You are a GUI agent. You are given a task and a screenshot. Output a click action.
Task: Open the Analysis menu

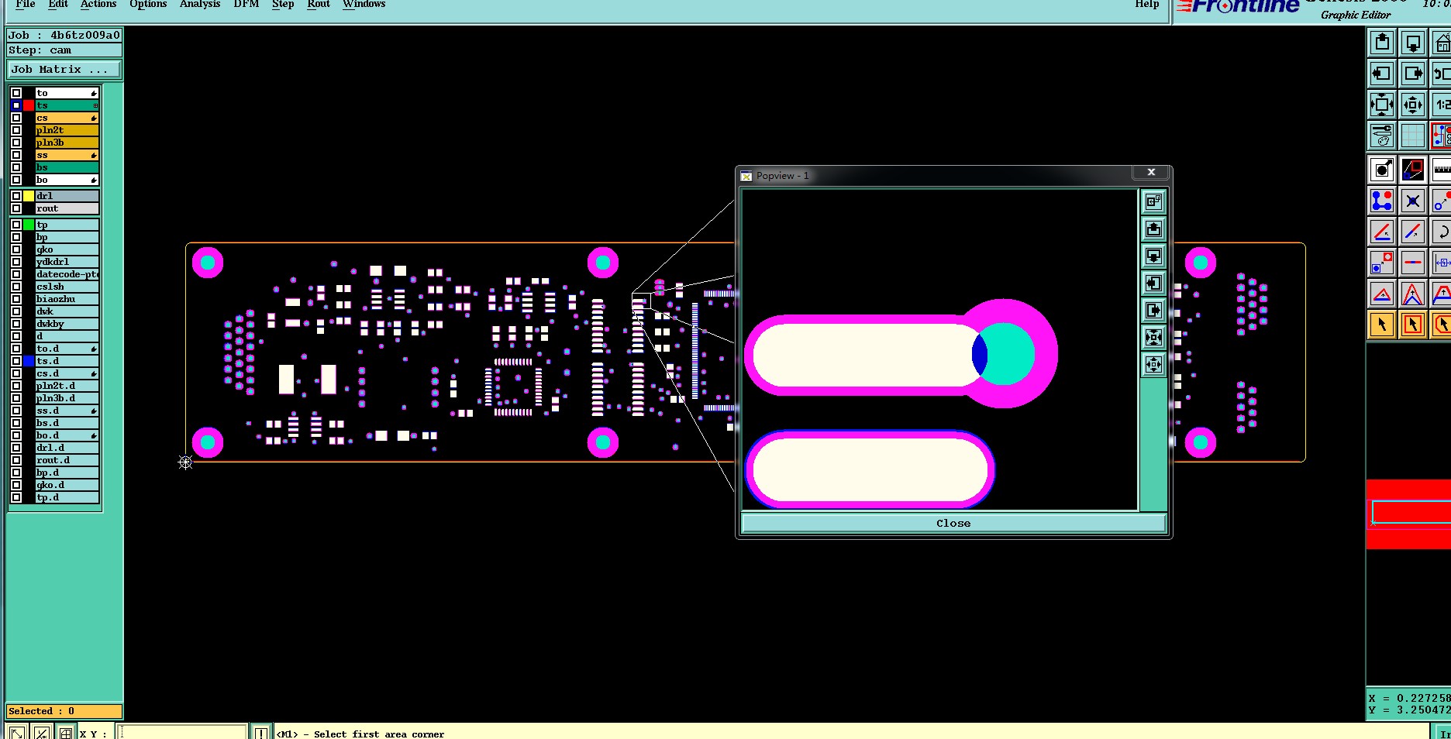[x=200, y=4]
